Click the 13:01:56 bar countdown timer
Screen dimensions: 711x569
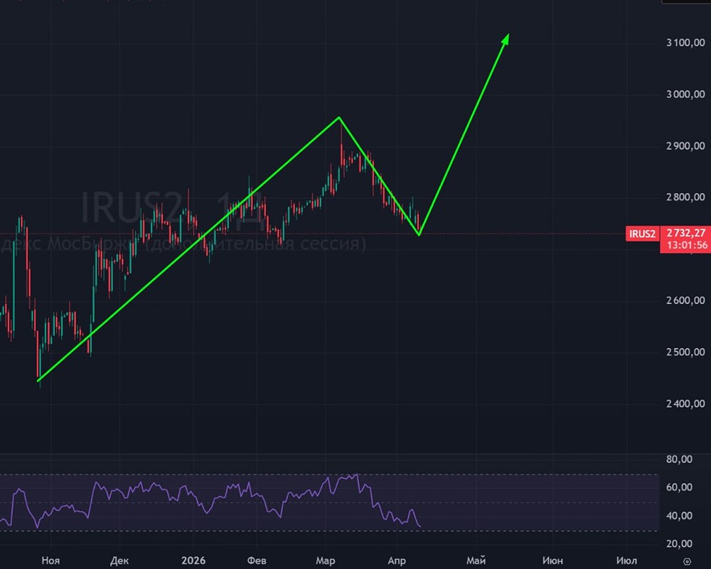687,245
